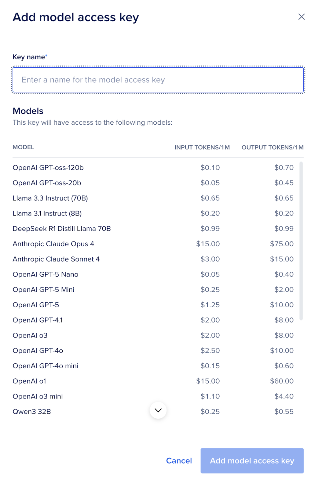Click the scroll-down chevron button
This screenshot has width=321, height=481.
click(x=158, y=410)
